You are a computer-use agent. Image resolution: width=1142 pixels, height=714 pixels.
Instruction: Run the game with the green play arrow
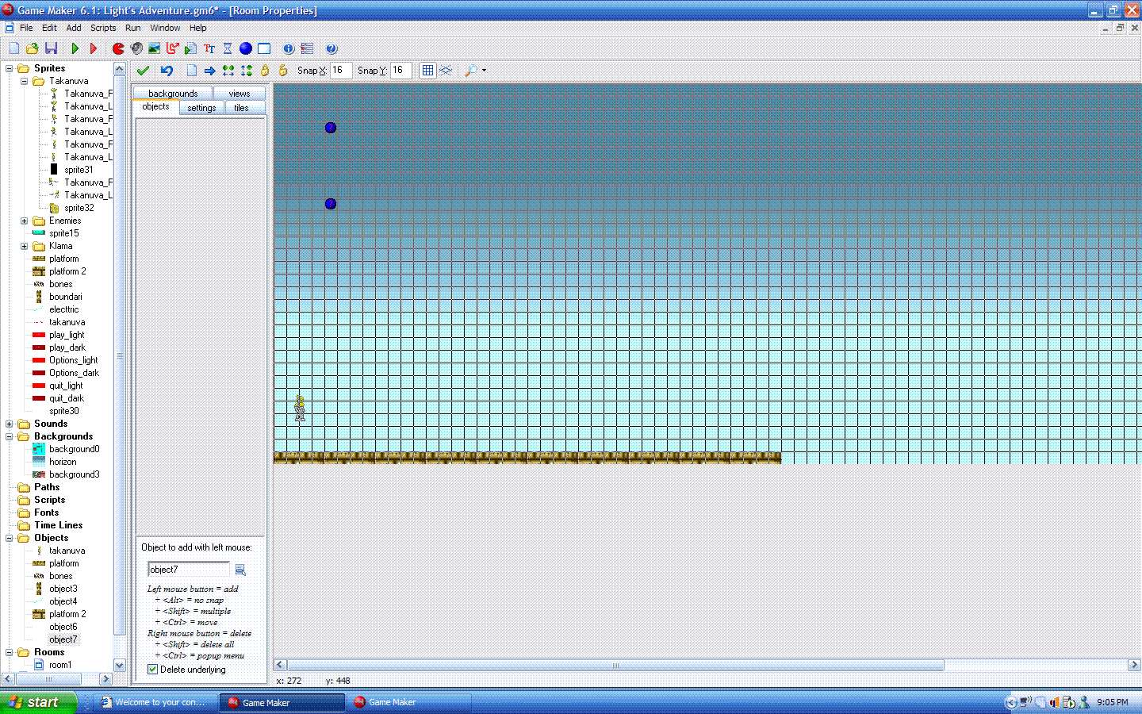[x=75, y=48]
